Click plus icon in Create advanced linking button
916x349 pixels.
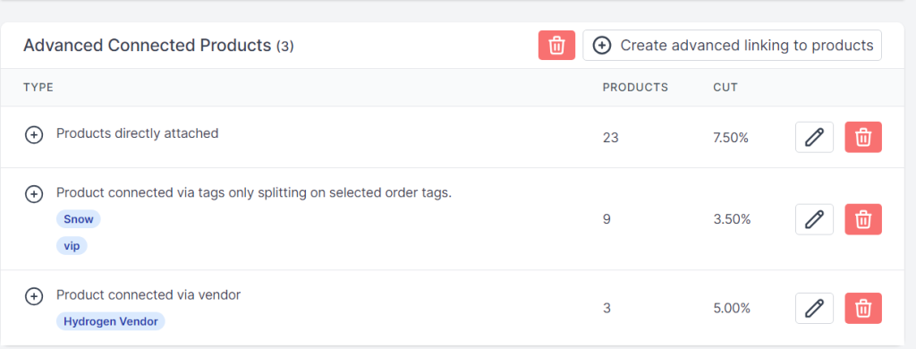click(602, 45)
